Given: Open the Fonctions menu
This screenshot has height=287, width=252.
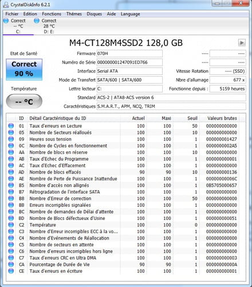Looking at the screenshot, I should coord(52,14).
